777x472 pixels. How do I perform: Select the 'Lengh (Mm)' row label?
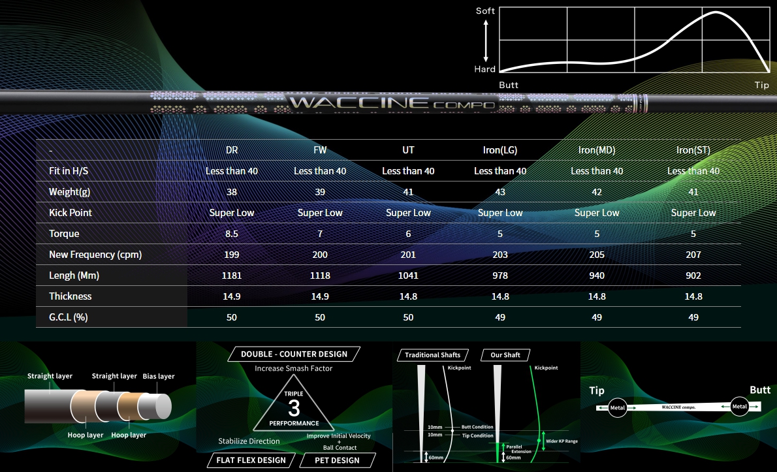[74, 275]
